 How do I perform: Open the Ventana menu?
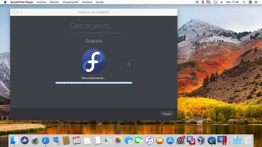coord(87,2)
